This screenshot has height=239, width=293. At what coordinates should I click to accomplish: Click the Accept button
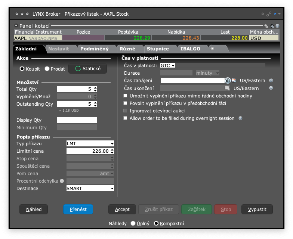[x=122, y=209]
